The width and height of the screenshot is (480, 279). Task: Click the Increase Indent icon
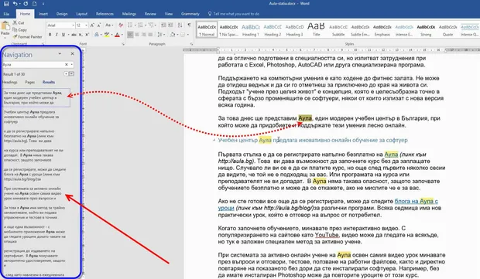(170, 25)
